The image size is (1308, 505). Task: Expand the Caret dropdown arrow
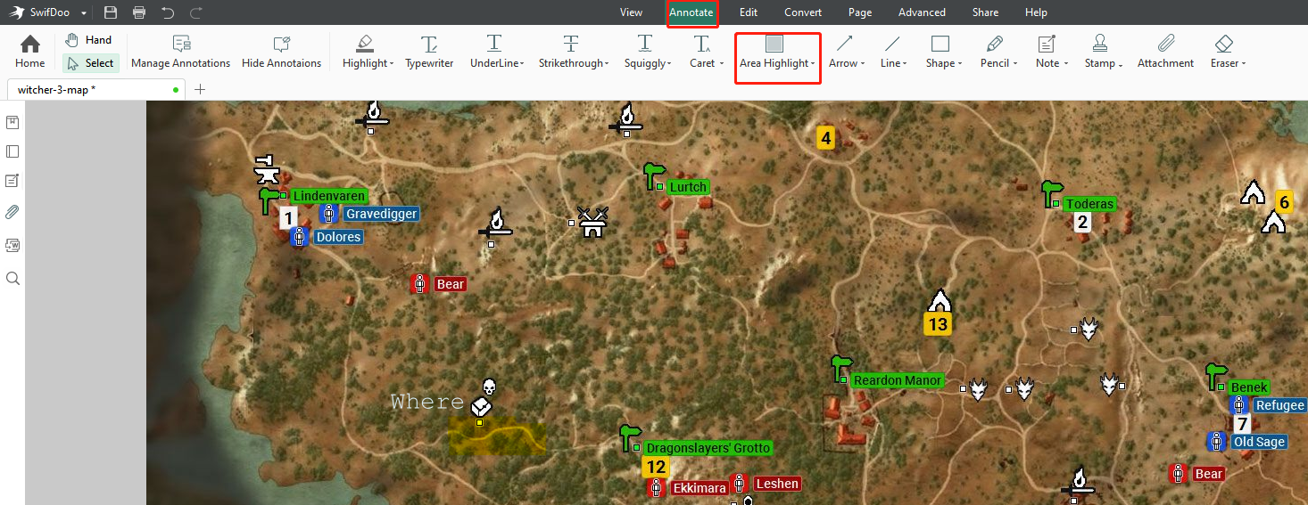(721, 64)
